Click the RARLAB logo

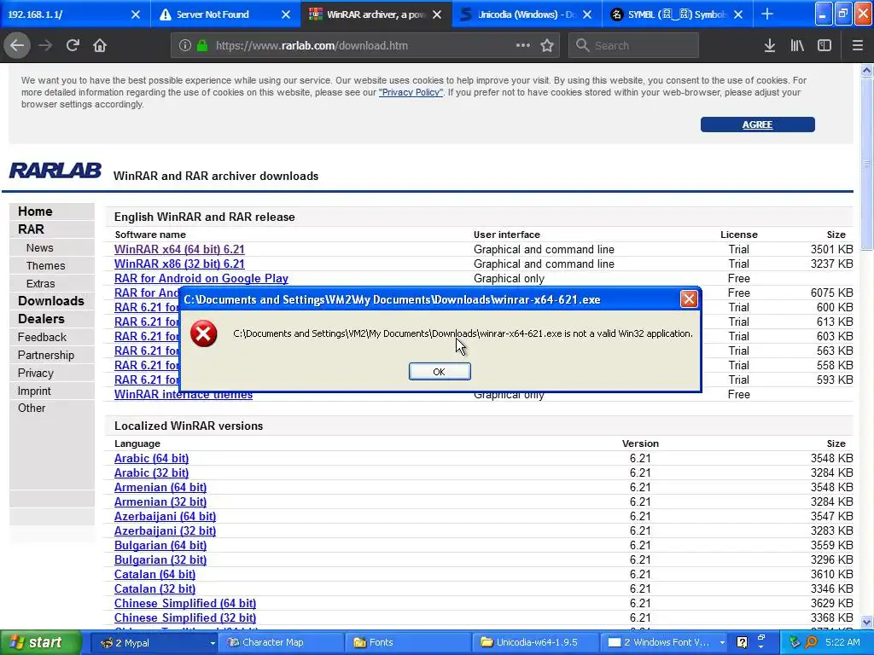pos(55,171)
